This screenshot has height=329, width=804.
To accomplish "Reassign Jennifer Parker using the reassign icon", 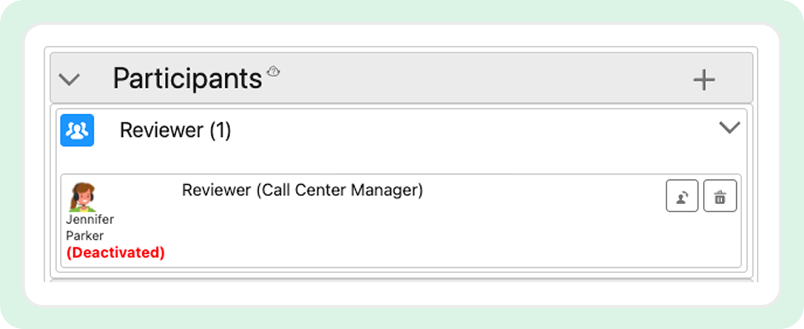I will pyautogui.click(x=682, y=196).
